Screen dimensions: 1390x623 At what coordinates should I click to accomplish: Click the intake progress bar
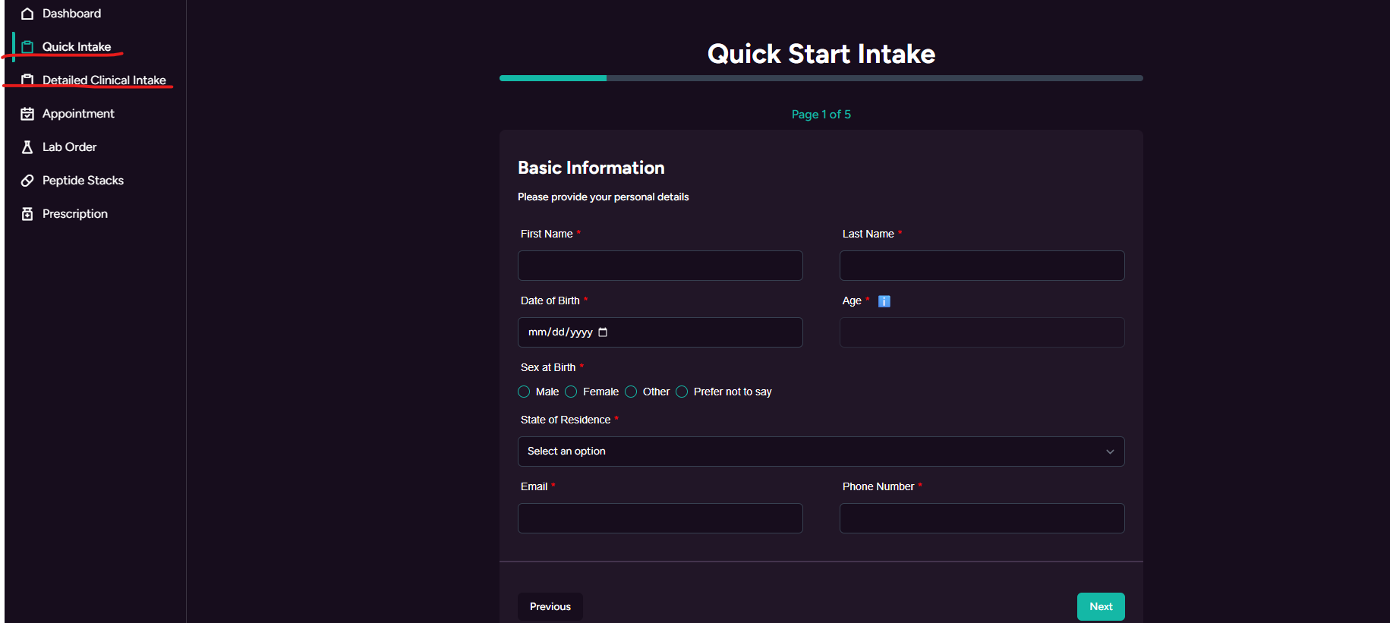pyautogui.click(x=821, y=78)
